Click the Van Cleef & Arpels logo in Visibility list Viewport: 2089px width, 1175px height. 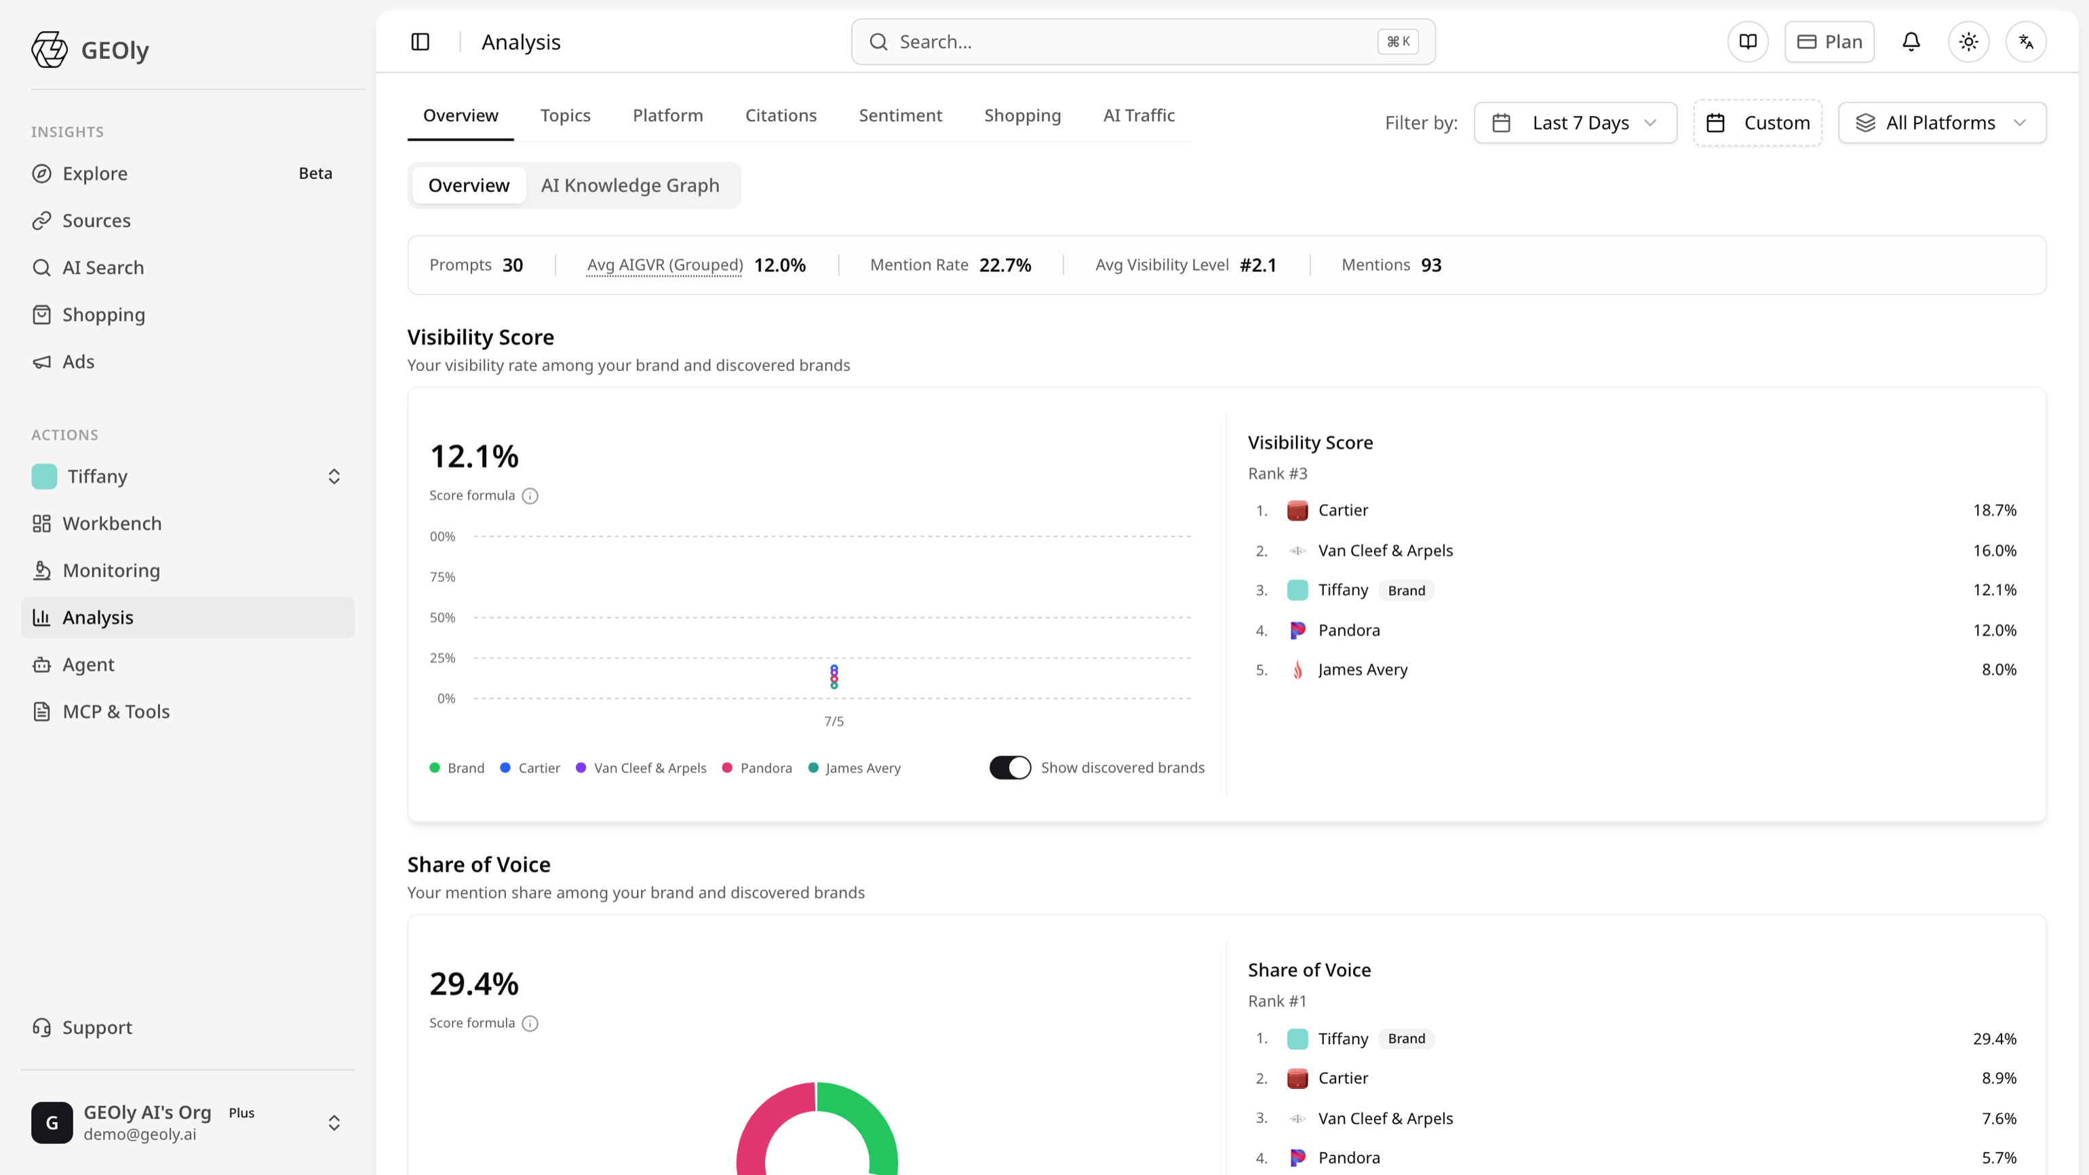tap(1297, 551)
